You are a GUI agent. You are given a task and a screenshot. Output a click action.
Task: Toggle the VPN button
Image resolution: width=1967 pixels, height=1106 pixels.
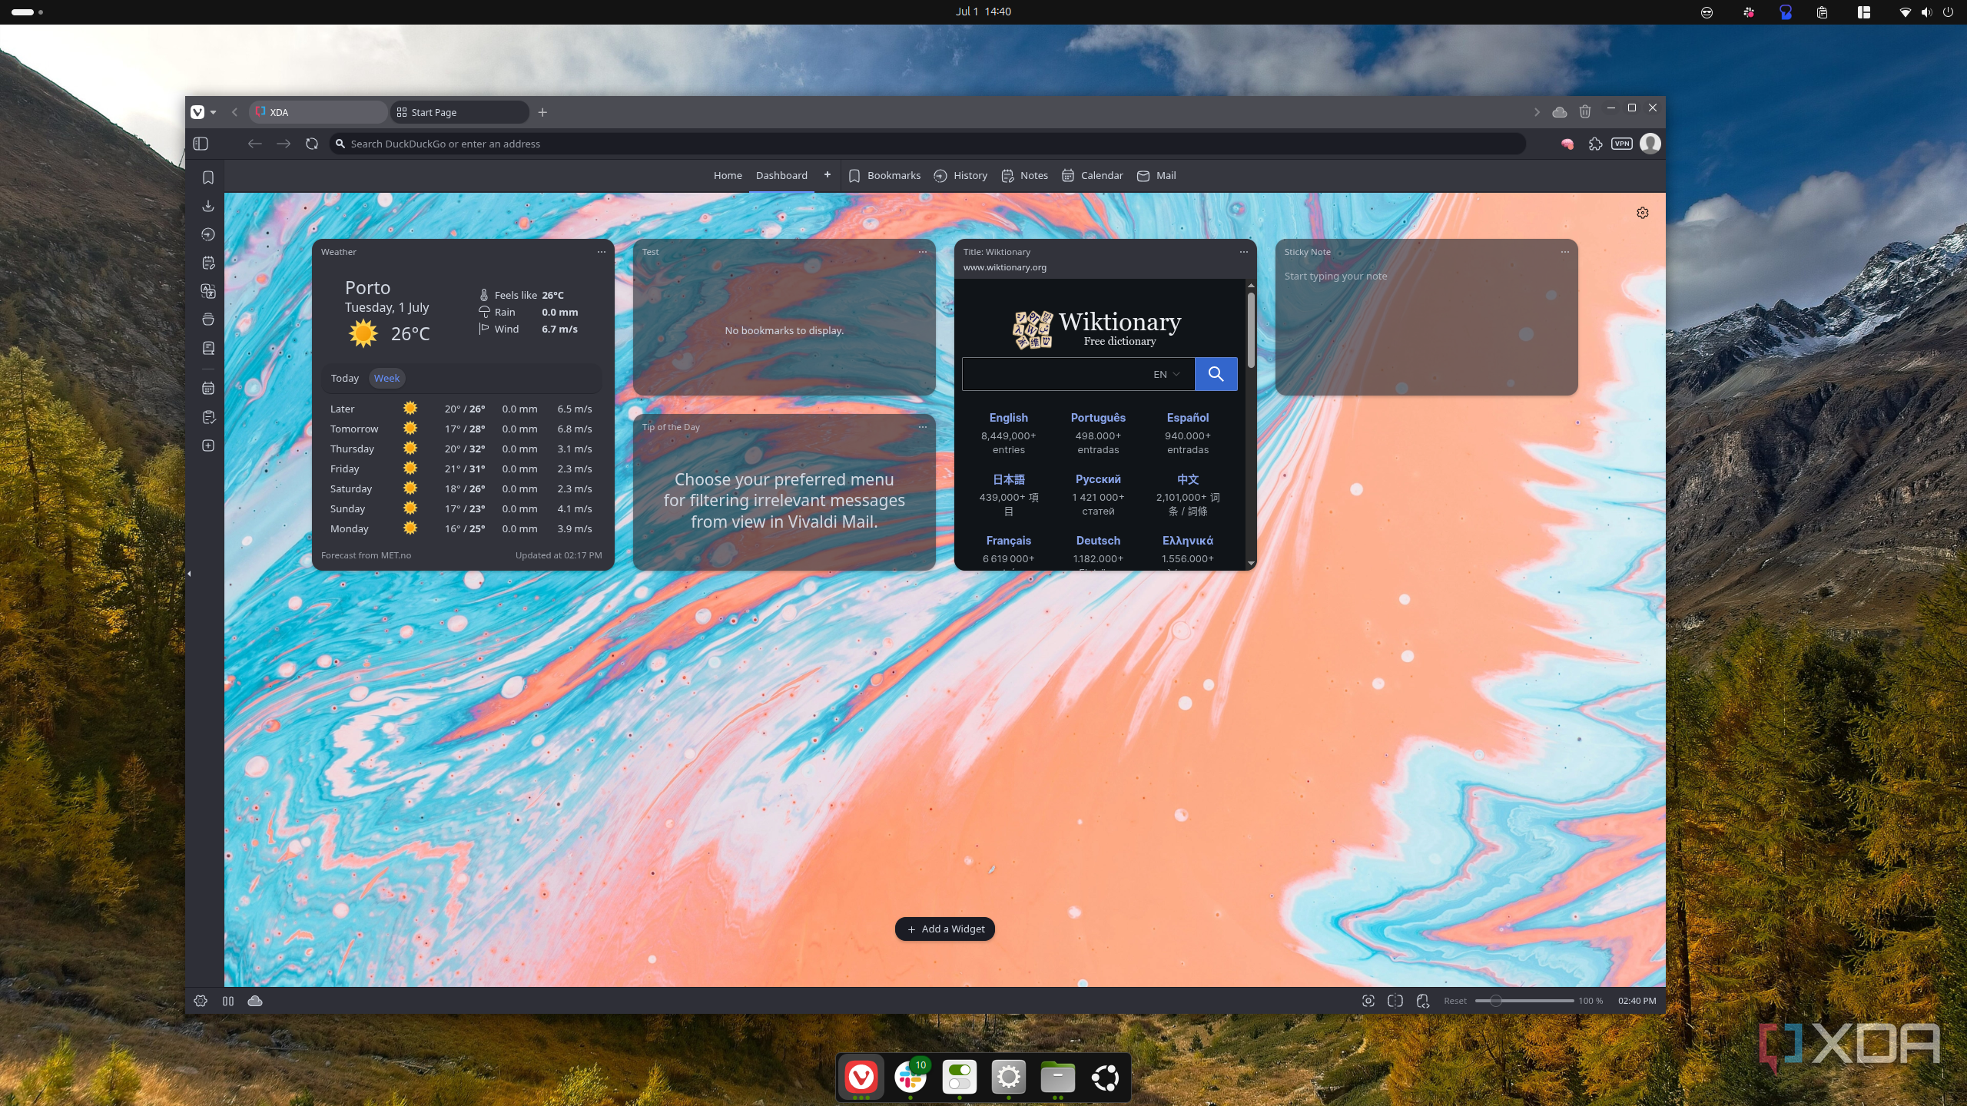(1621, 144)
